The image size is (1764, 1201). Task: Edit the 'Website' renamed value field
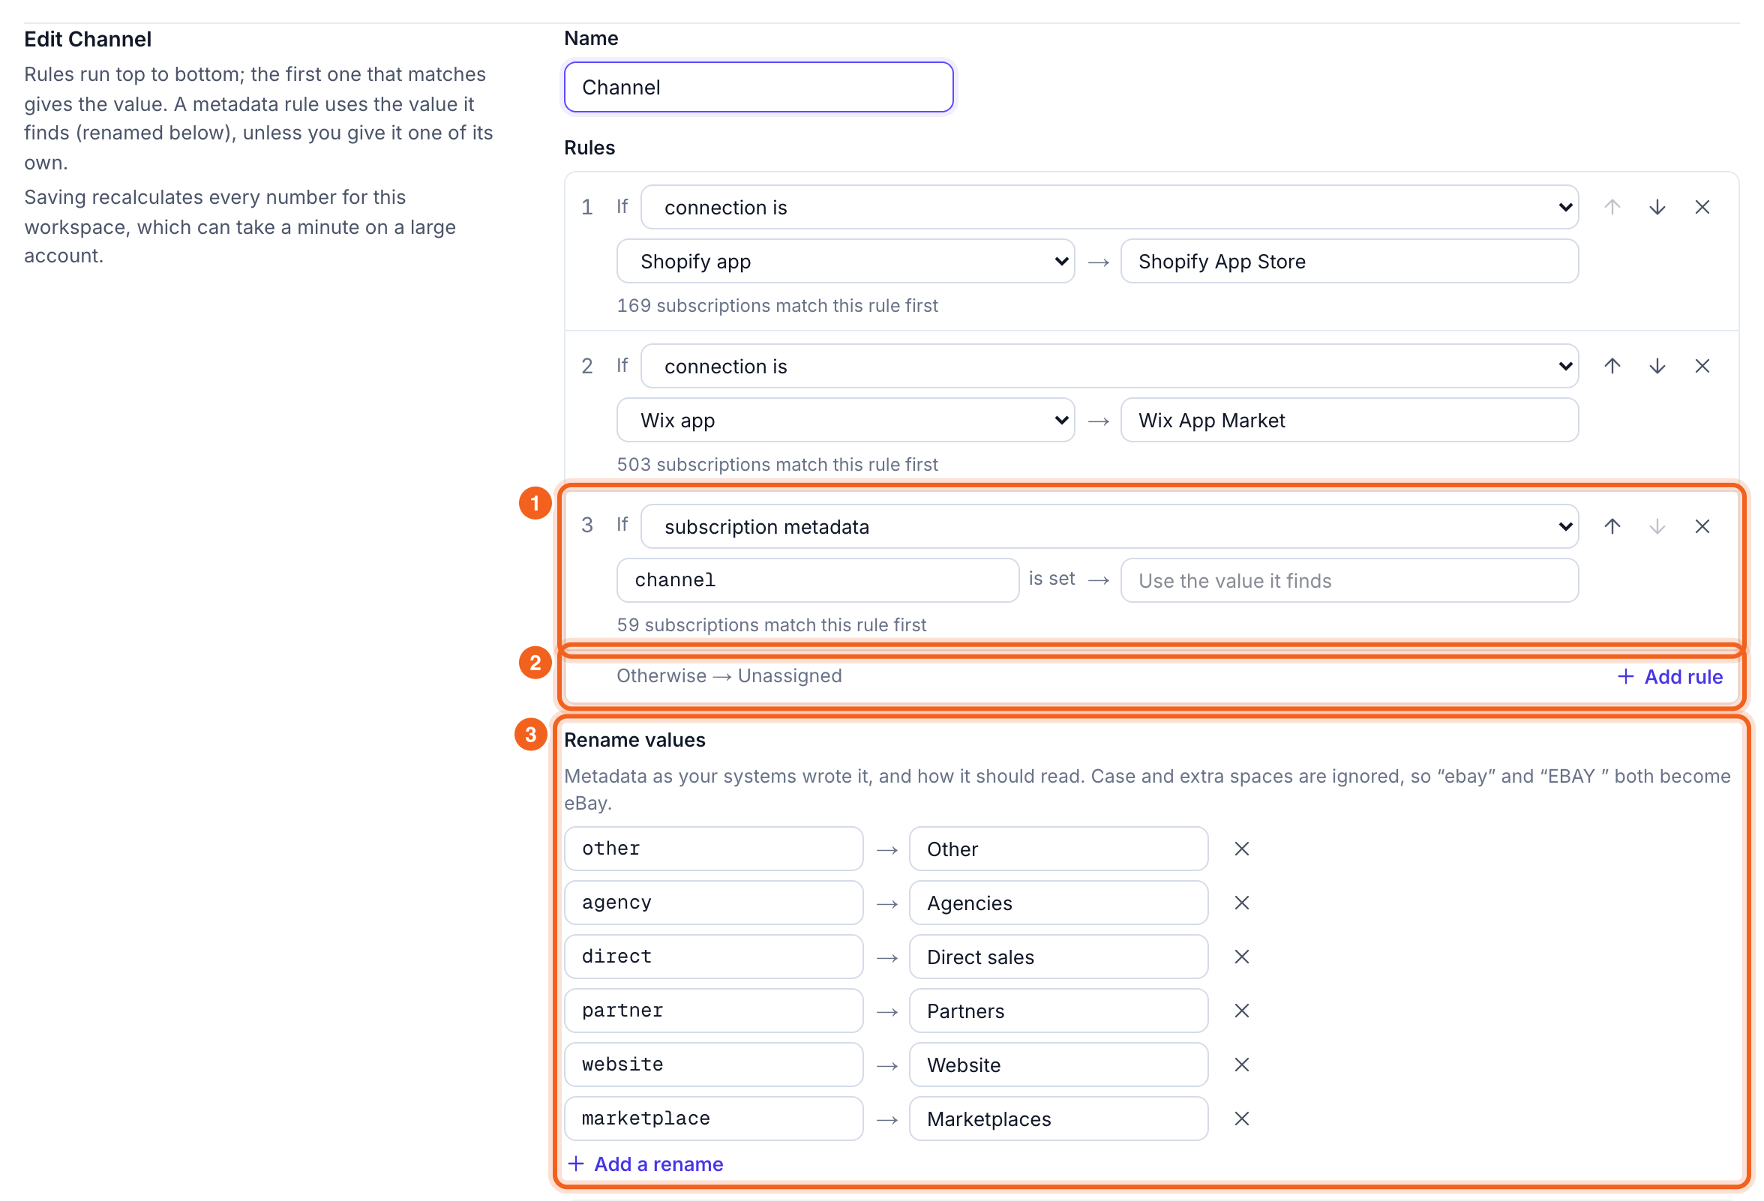[x=1059, y=1065]
